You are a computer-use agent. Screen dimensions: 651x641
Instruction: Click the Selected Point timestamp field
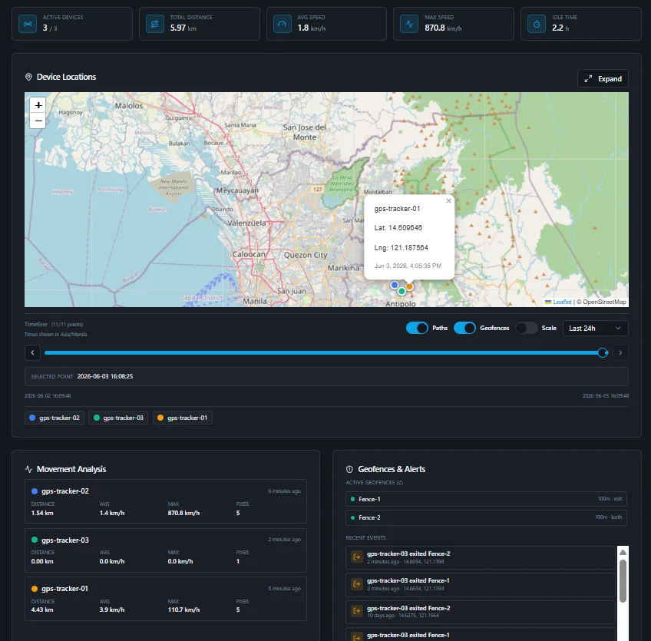(326, 377)
